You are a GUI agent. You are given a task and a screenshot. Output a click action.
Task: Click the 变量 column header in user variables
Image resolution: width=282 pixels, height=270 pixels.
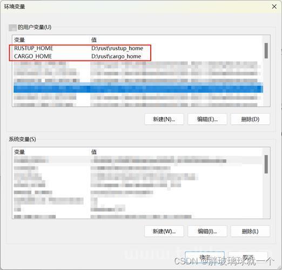19,40
